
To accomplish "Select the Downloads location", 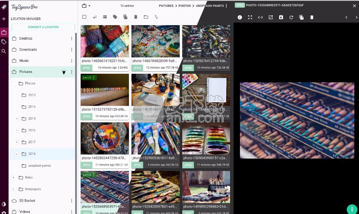I will 42,49.
